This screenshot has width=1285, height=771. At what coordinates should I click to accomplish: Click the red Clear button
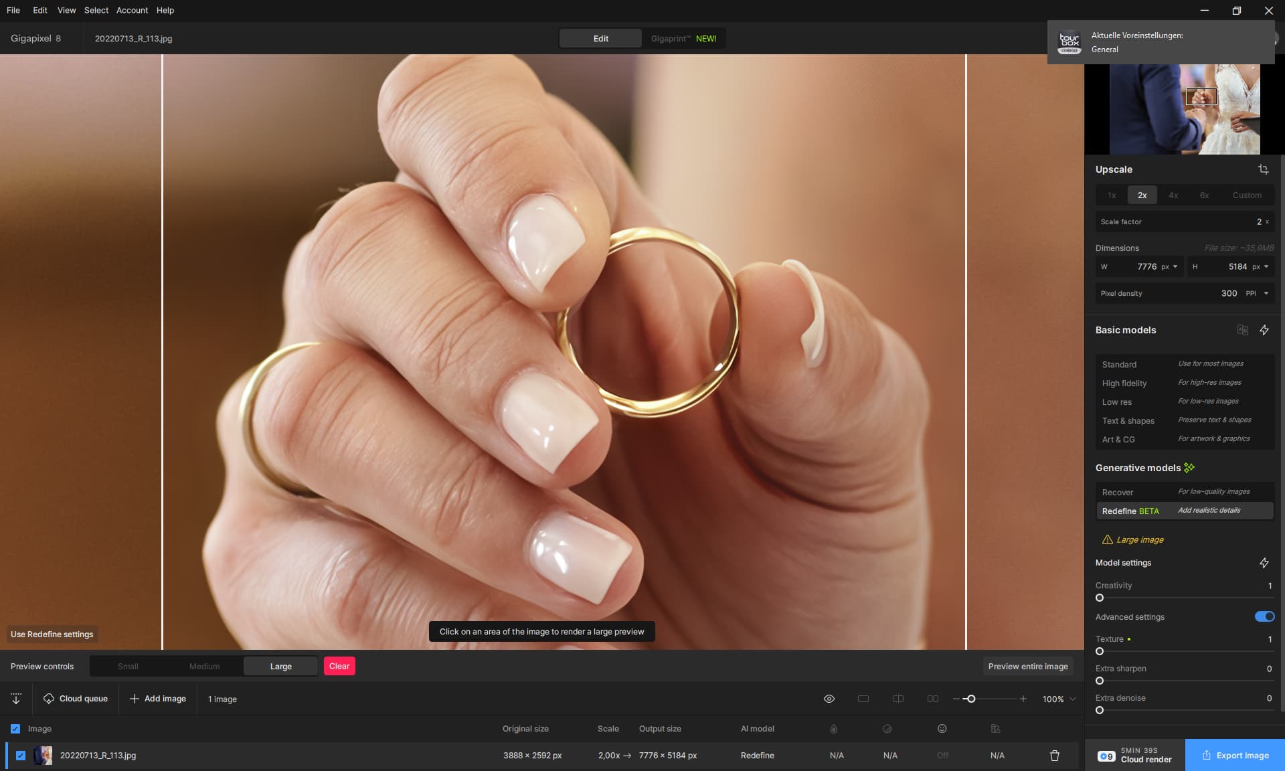[339, 666]
